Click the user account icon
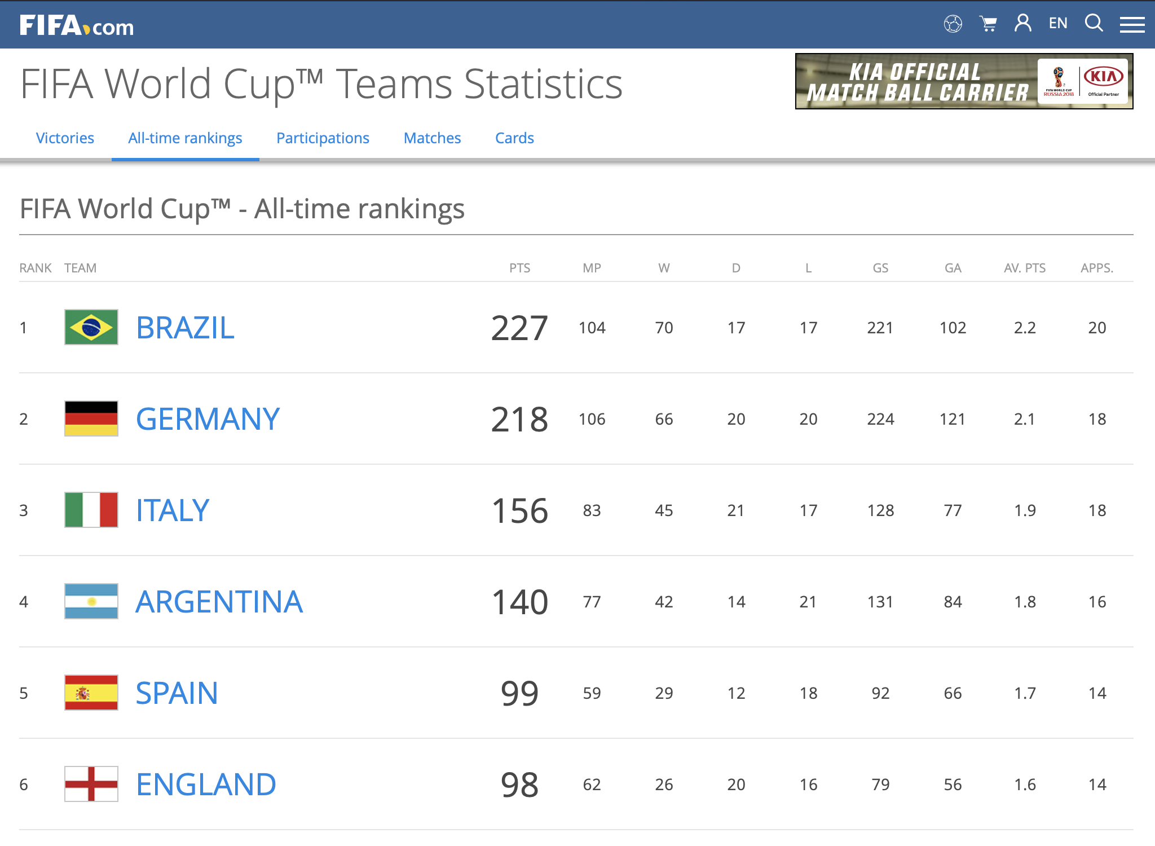The image size is (1155, 846). 1023,23
